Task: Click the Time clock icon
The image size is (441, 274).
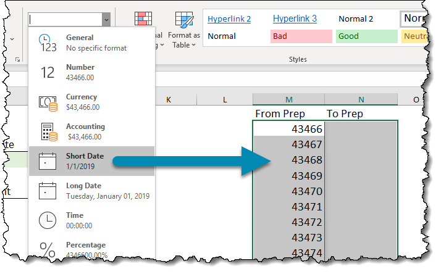Action: tap(48, 220)
